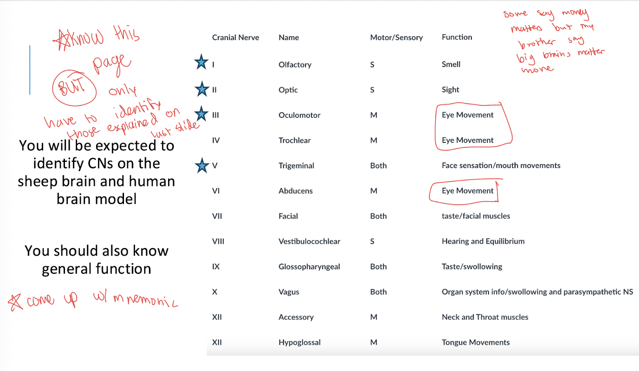
Task: Click the blue star beside cranial nerve II
Action: click(x=201, y=88)
